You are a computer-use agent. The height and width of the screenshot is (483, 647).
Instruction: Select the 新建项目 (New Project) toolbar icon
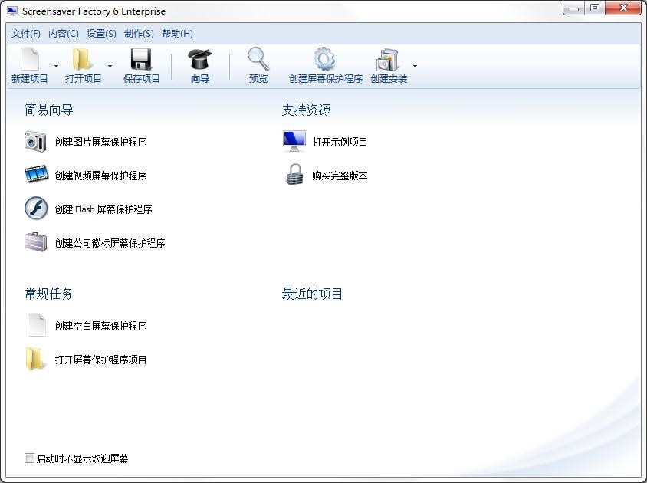[28, 59]
